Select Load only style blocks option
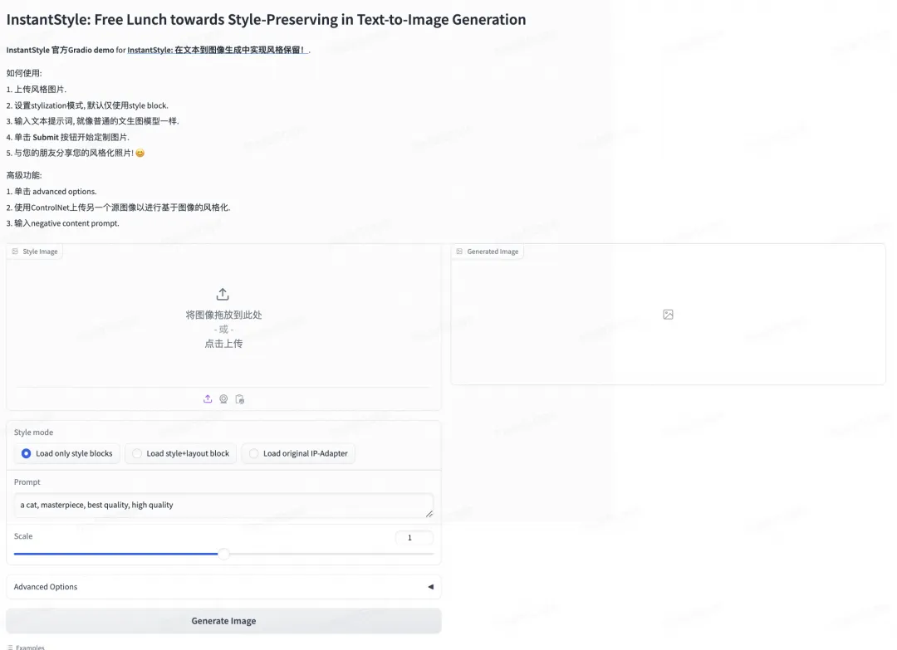This screenshot has height=650, width=897. (27, 453)
